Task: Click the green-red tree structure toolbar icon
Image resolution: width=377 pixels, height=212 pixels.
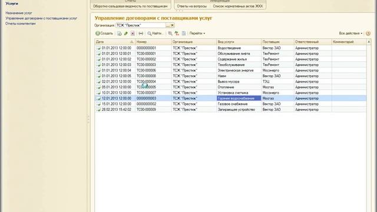Action: pos(177,34)
